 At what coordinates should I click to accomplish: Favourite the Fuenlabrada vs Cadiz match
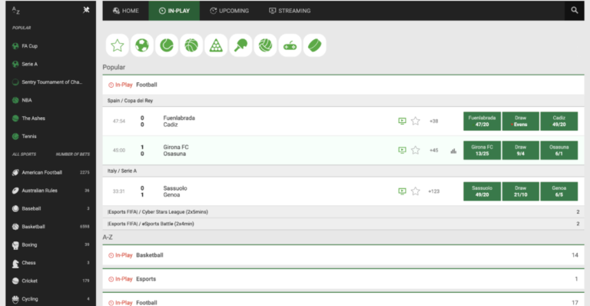[x=416, y=121]
